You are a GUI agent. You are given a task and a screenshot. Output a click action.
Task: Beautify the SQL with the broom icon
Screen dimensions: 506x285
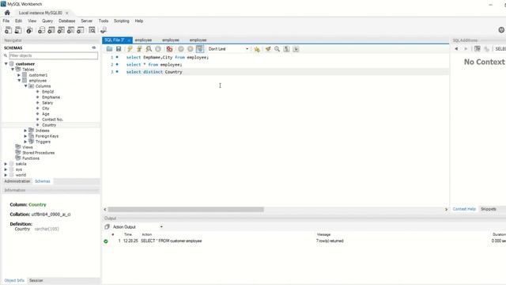(x=268, y=49)
